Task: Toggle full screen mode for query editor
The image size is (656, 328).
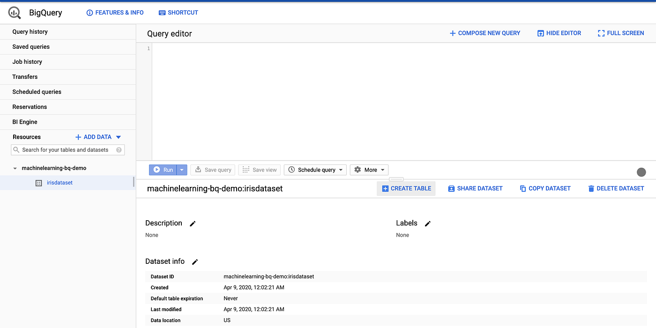Action: pyautogui.click(x=621, y=33)
